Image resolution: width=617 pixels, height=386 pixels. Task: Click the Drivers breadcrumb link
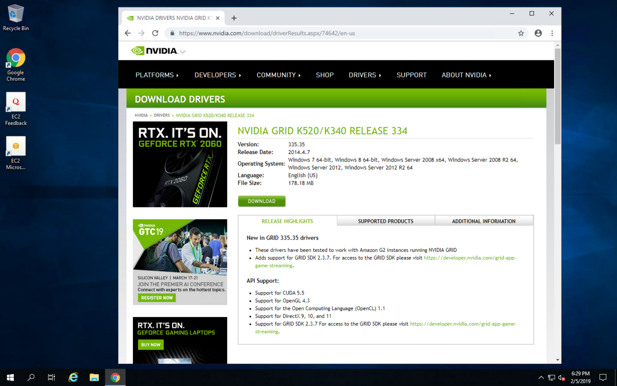(162, 115)
